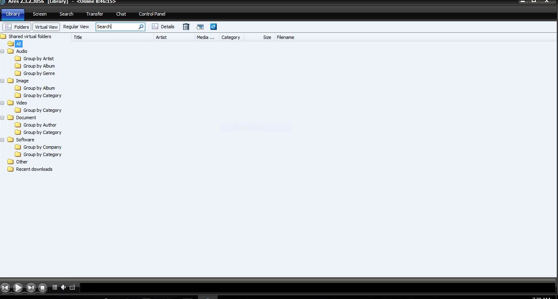Image resolution: width=558 pixels, height=299 pixels.
Task: Click the trash can delete icon
Action: [186, 27]
